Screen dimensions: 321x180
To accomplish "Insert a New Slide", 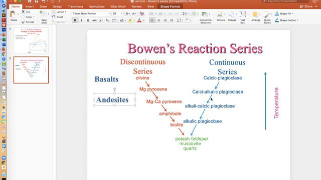I will pos(44,16).
